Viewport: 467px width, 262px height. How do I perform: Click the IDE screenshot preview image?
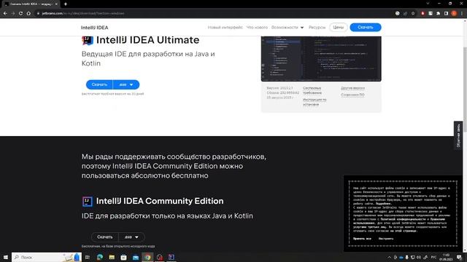(321, 58)
